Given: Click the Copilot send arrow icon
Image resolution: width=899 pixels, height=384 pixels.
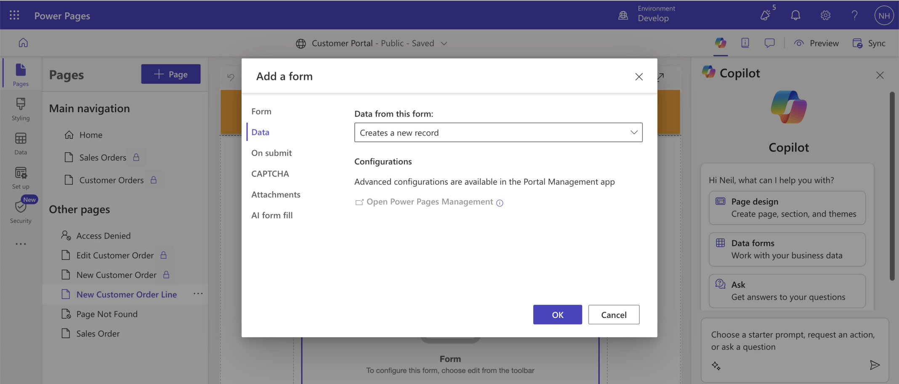Looking at the screenshot, I should coord(874,365).
